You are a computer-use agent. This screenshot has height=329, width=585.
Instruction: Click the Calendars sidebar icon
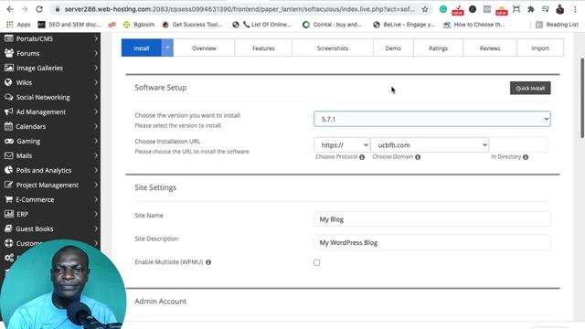click(8, 126)
